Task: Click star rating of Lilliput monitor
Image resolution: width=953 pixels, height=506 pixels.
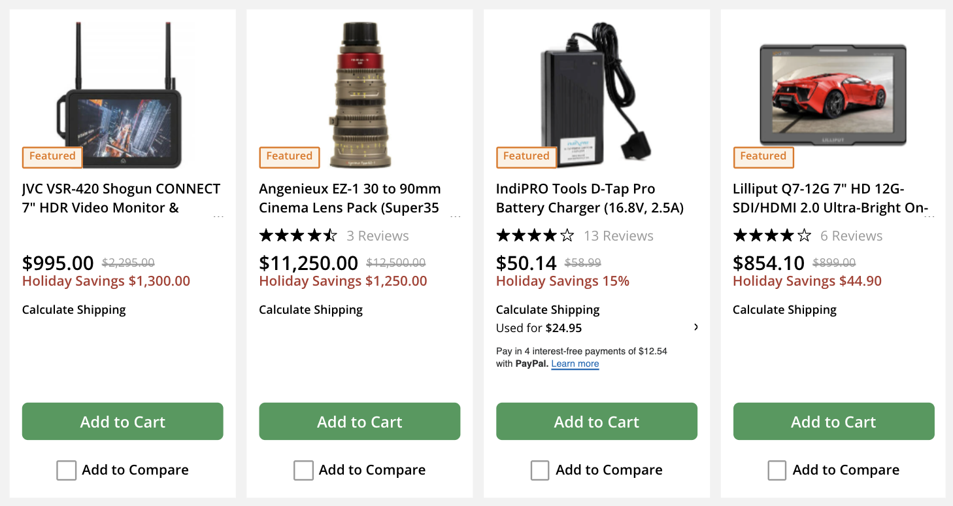Action: pos(772,235)
